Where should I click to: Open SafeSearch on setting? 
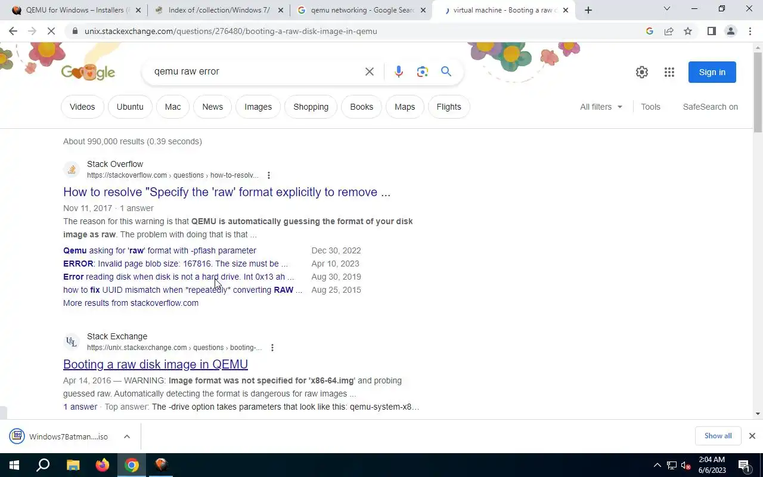(x=710, y=107)
